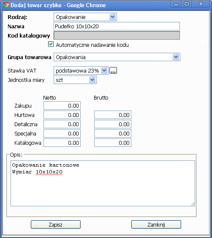Uncheck Automatyczne nadawanie kodu checkbox

coord(51,44)
